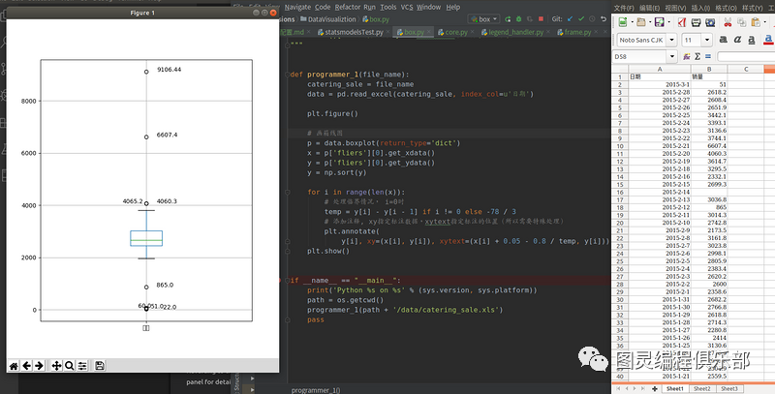Open the font size 11 dropdown
The height and width of the screenshot is (394, 775).
707,40
